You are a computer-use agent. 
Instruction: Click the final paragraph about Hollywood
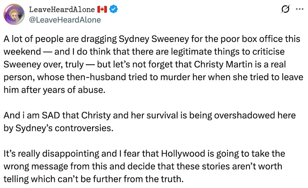pyautogui.click(x=144, y=166)
